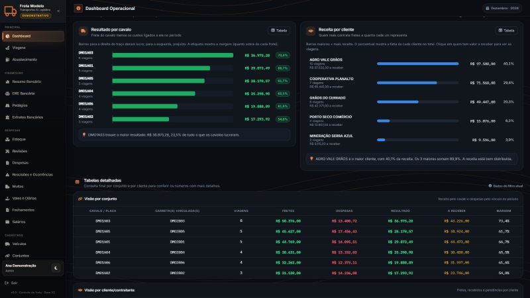530x298 pixels.
Task: Click the DEMONSTRATIVO badge
Action: tap(36, 15)
